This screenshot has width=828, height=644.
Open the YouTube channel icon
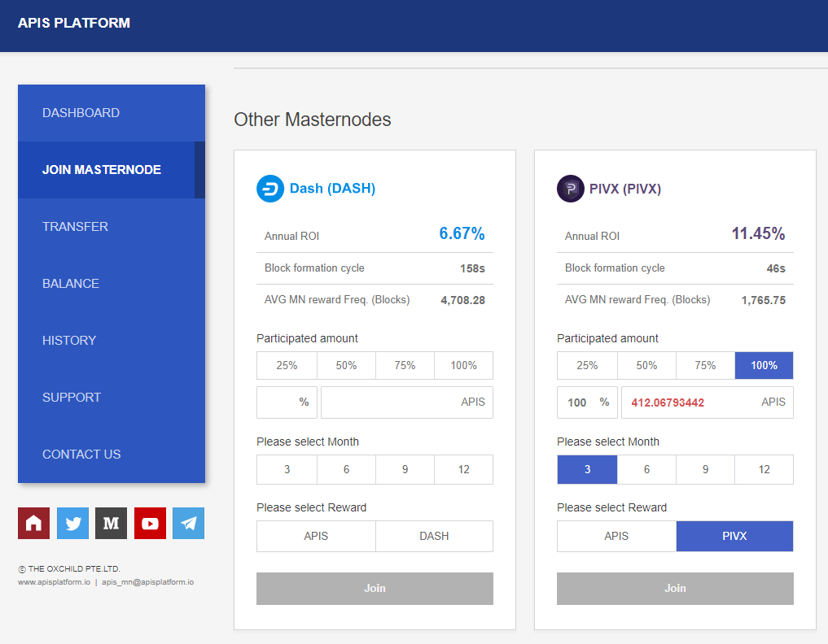tap(150, 523)
